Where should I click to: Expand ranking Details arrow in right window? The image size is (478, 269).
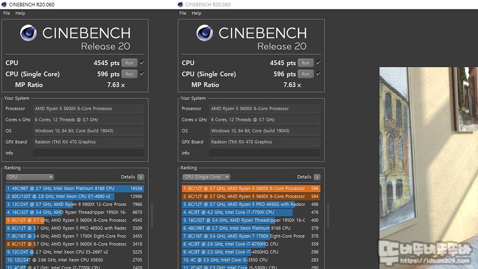317,177
